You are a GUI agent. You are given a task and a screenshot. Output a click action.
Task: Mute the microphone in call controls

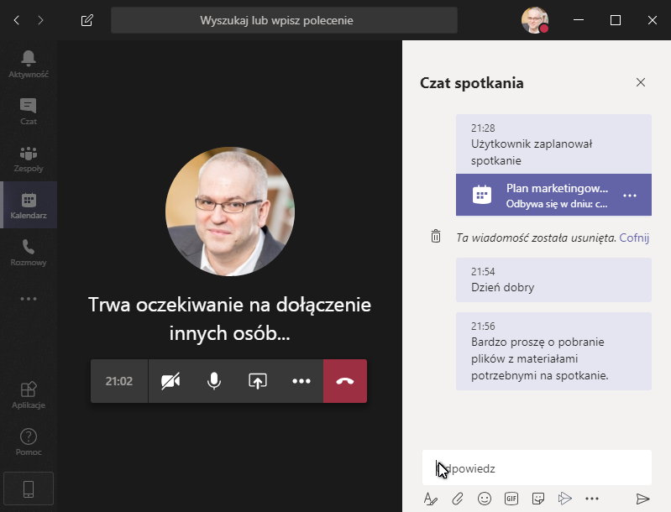(x=214, y=381)
